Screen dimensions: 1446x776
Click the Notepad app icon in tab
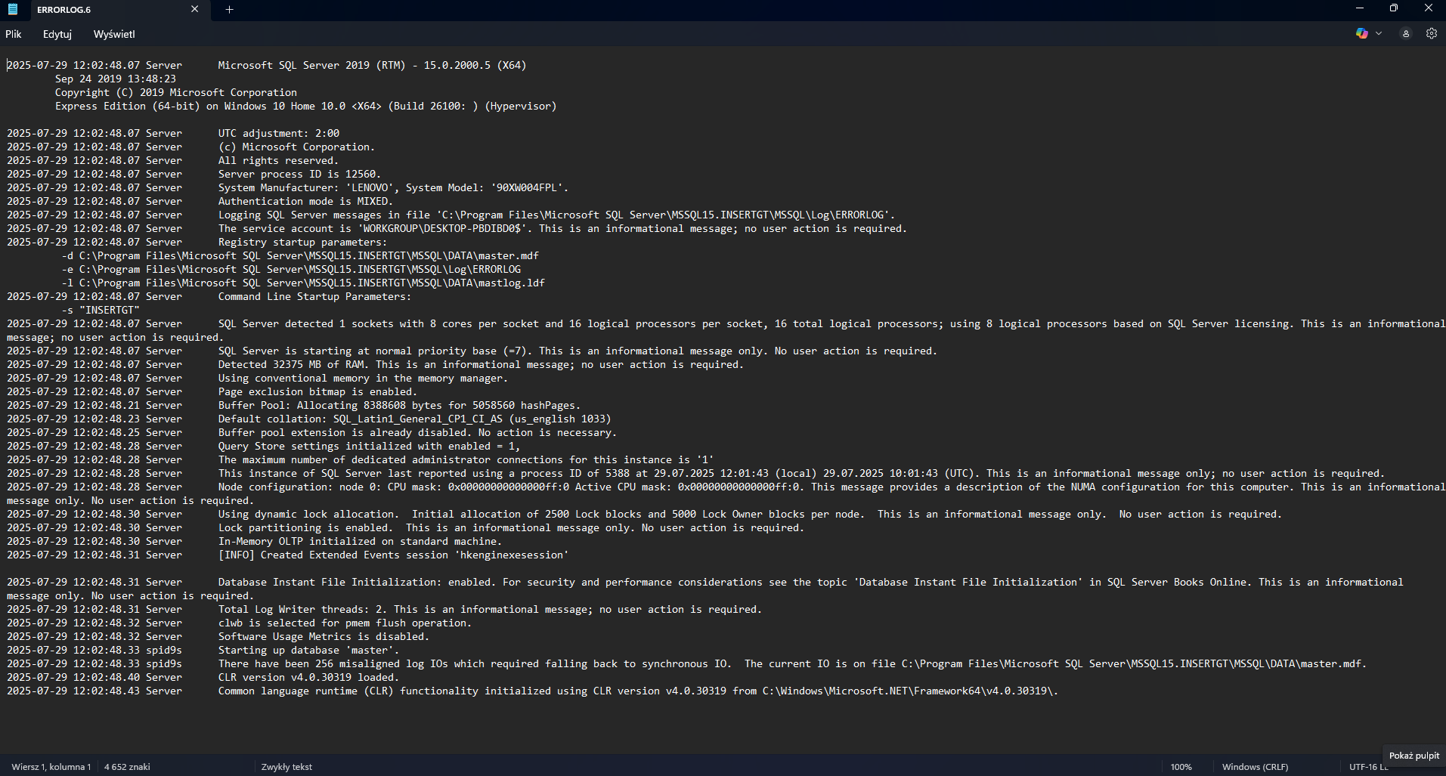13,9
